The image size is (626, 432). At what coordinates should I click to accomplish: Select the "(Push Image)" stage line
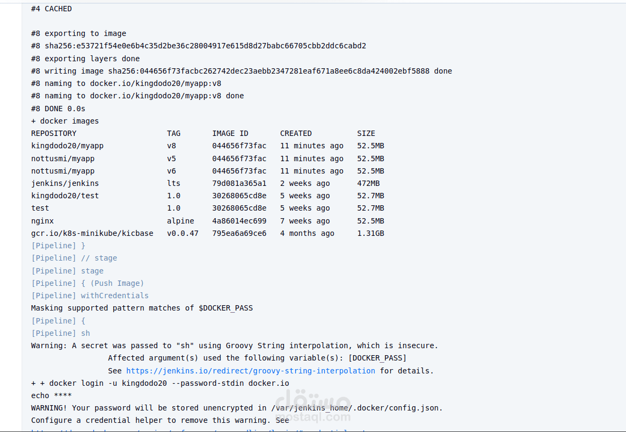[x=117, y=283]
